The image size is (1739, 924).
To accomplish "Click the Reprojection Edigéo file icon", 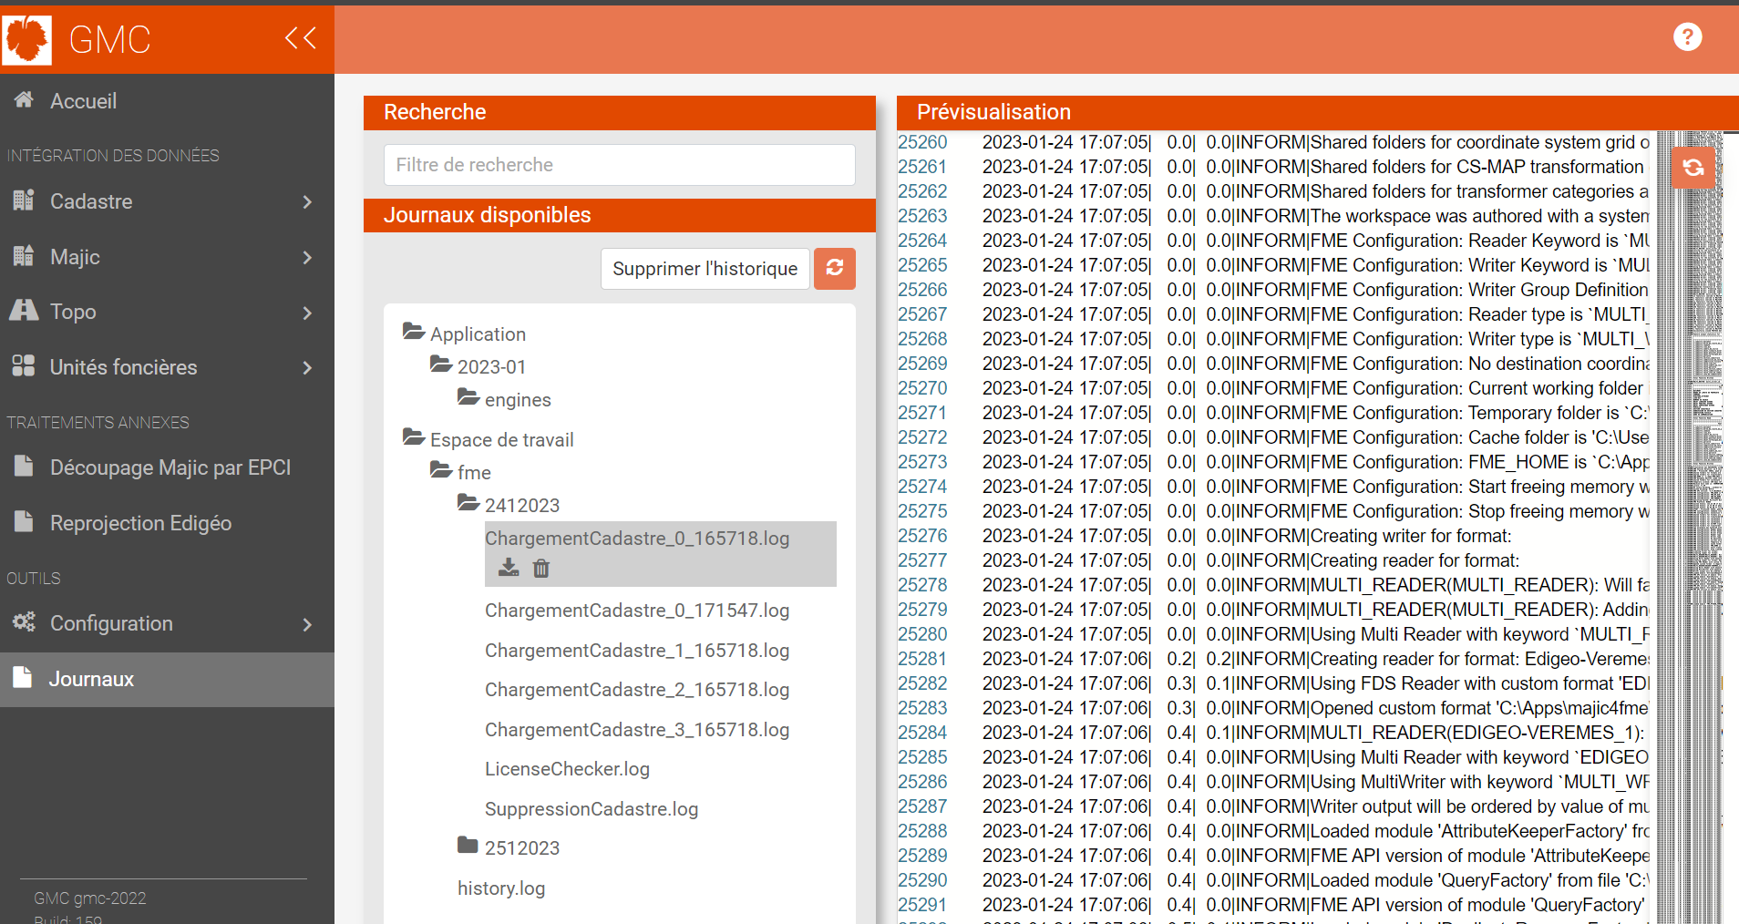I will pos(24,521).
